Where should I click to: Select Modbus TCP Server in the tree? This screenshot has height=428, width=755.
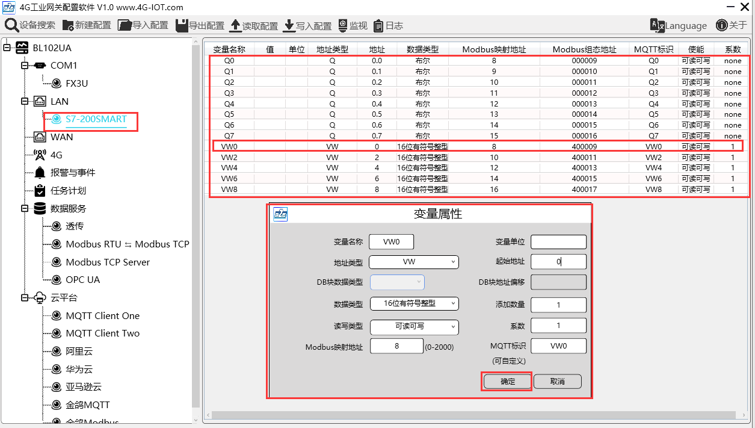(108, 262)
